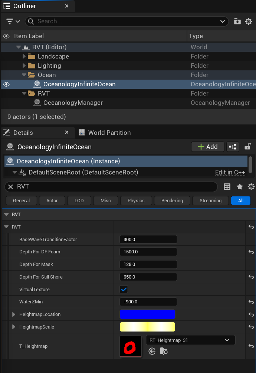Click the blue HeightmapLocation color swatch

pyautogui.click(x=147, y=314)
